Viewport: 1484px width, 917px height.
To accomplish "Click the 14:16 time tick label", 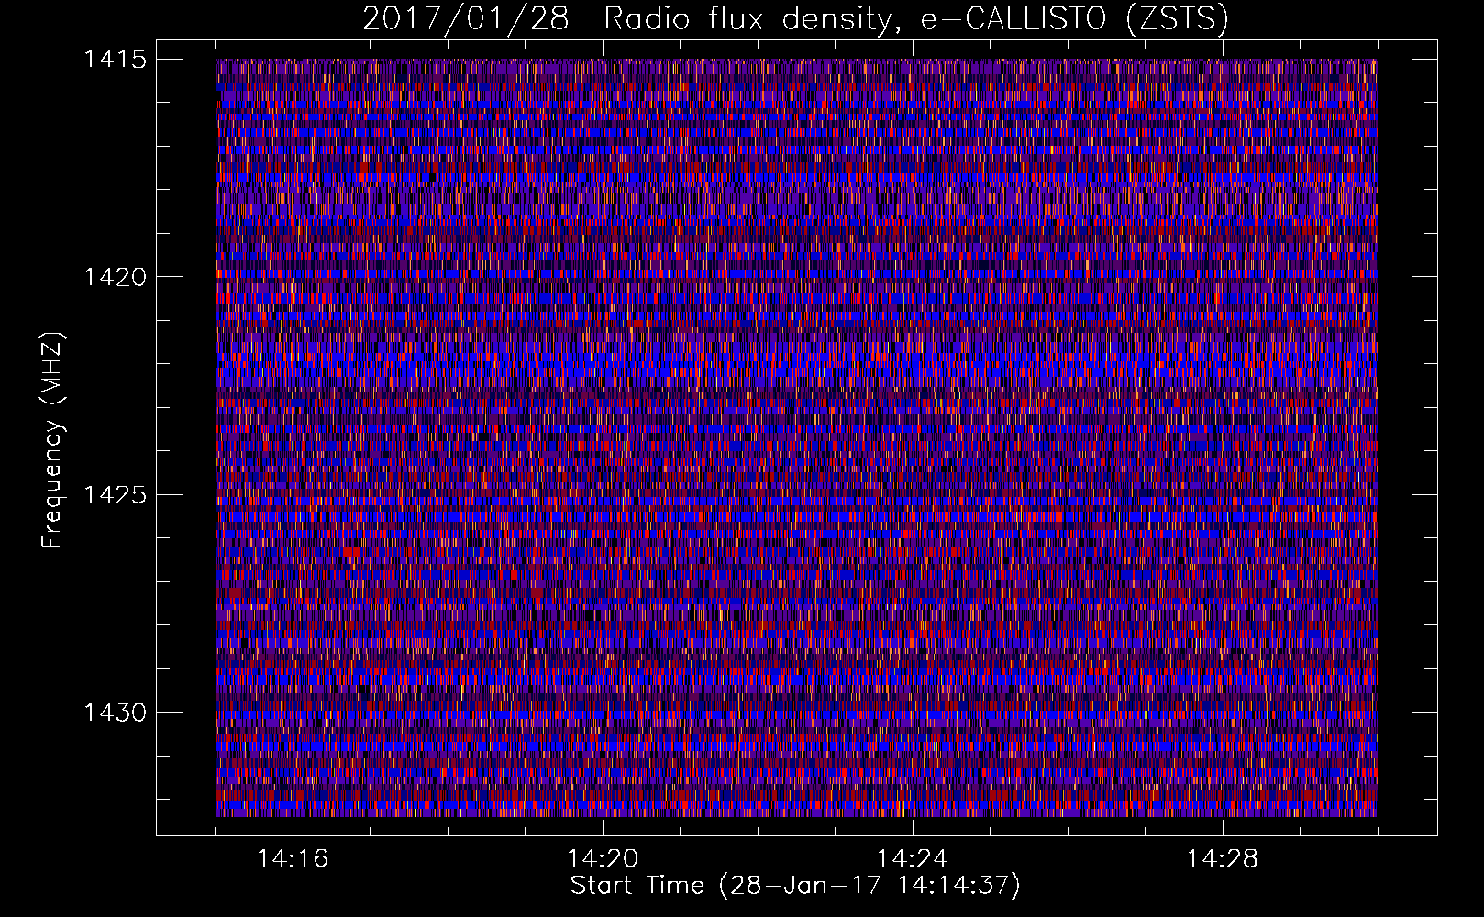I will pos(293,859).
